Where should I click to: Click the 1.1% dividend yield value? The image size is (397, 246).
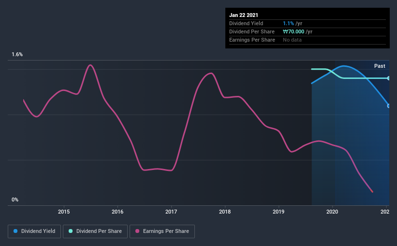pos(288,23)
